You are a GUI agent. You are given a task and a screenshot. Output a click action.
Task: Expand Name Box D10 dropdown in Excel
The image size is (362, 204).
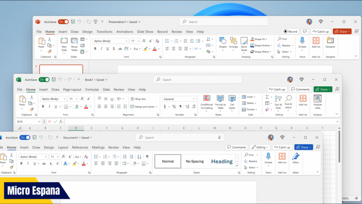tap(39, 121)
